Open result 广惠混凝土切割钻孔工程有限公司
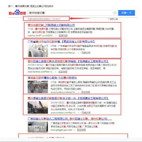Viewport: 142px width, 142px height. 70,119
